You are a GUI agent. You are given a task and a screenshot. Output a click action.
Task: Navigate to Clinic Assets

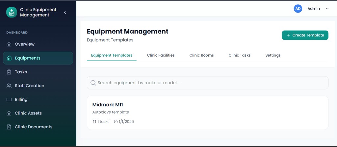click(x=38, y=113)
